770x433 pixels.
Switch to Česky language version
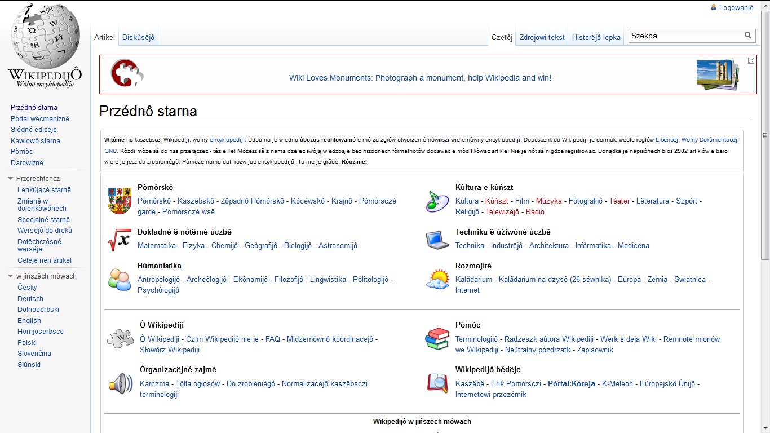tap(27, 288)
